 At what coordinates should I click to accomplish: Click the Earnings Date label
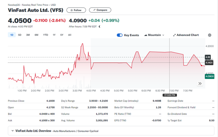click(175, 101)
